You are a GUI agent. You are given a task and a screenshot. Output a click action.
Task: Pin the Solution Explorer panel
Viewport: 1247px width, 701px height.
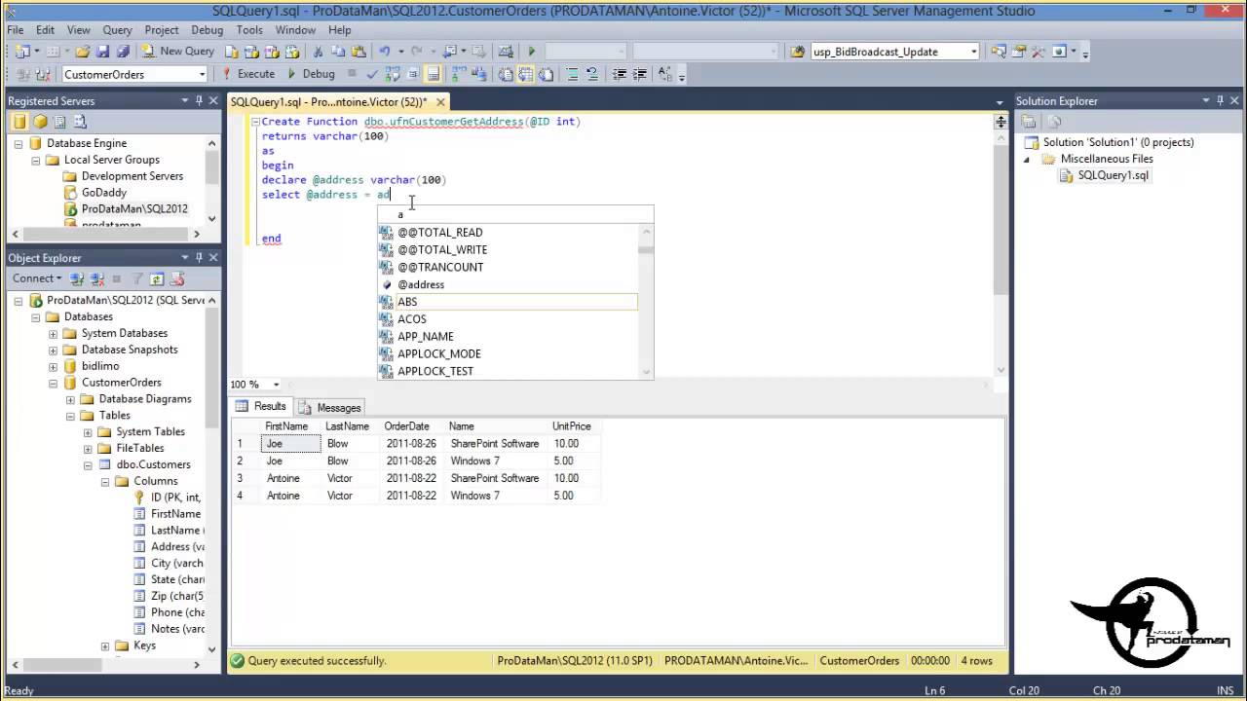(1220, 100)
